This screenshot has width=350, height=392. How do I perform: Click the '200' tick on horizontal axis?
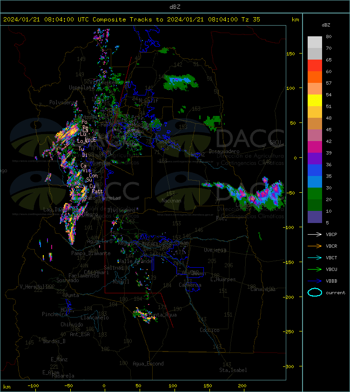point(242,386)
